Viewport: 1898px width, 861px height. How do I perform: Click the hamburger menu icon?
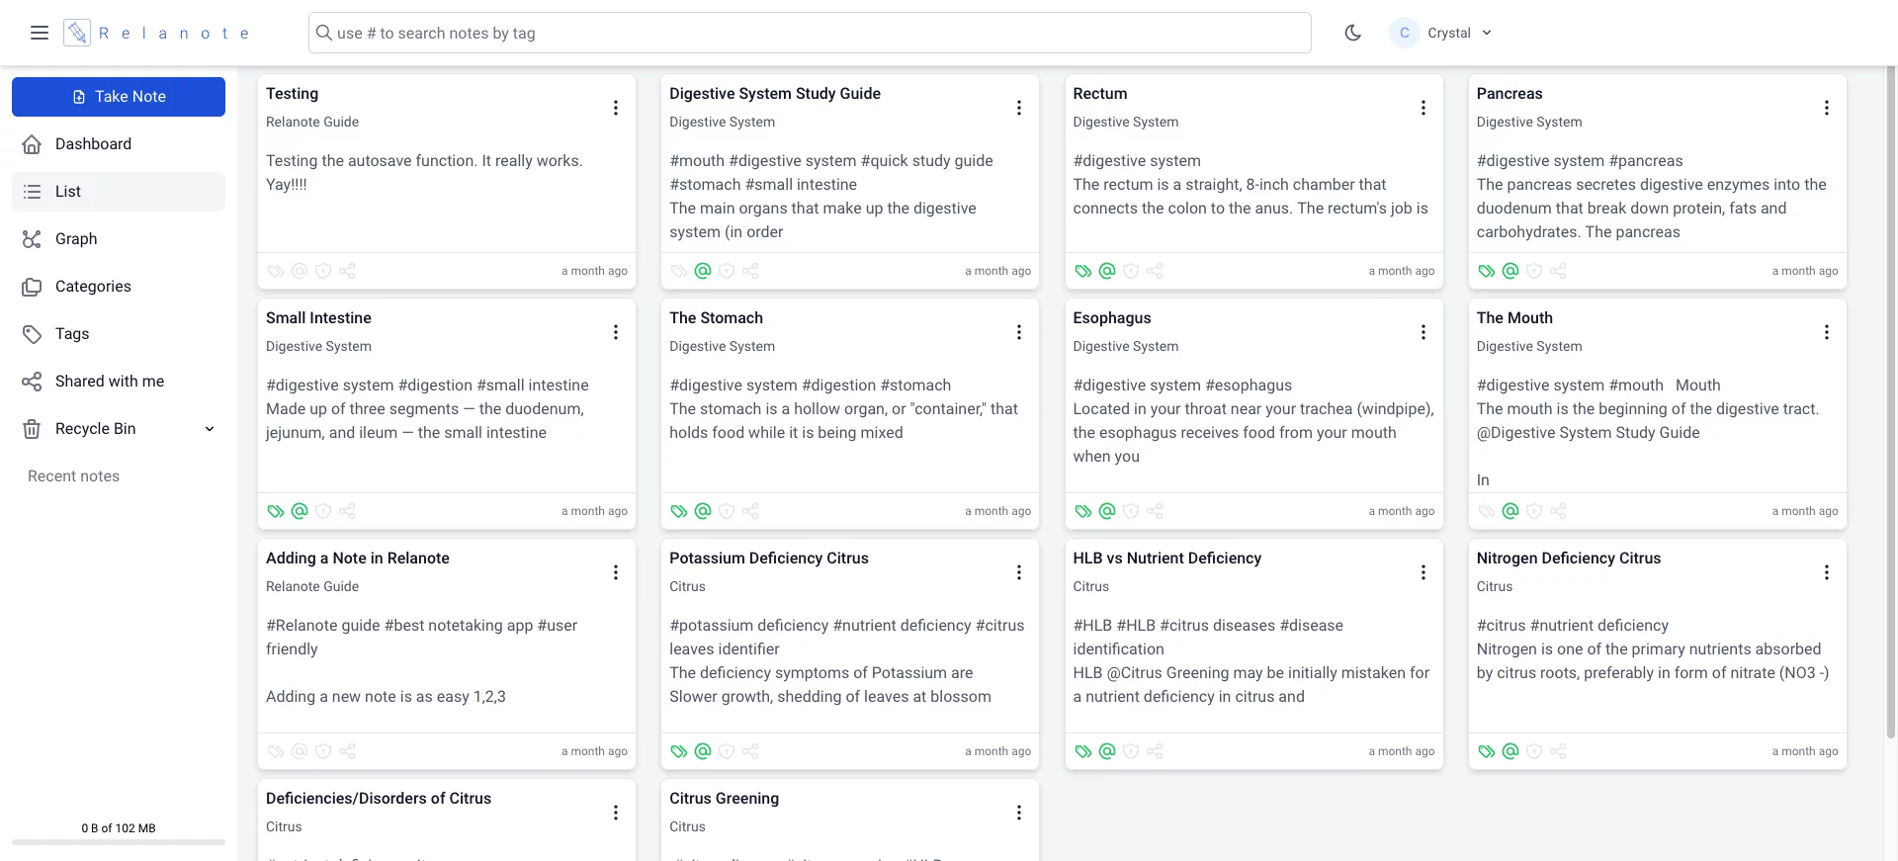40,33
